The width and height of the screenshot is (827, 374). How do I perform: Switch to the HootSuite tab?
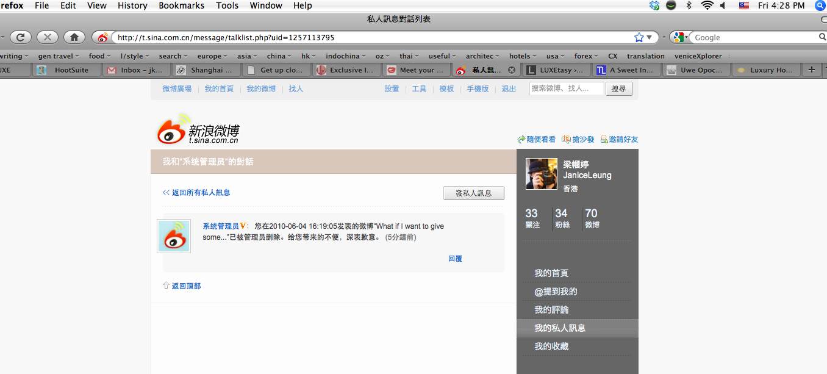point(65,70)
